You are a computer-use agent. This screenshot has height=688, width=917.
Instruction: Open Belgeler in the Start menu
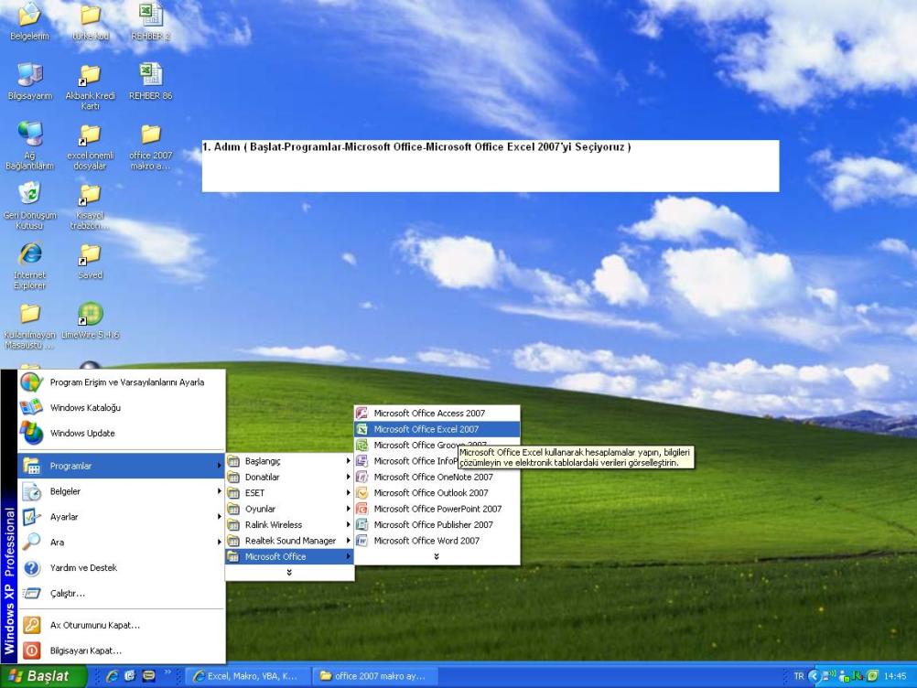pos(121,491)
